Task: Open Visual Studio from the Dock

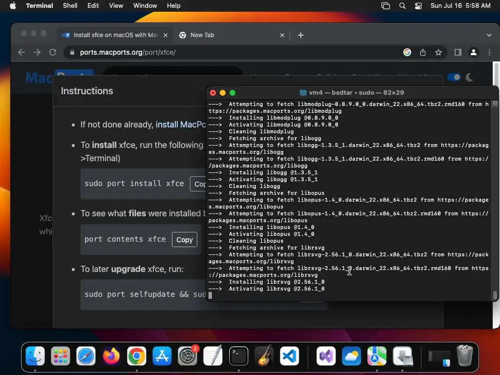Action: (326, 356)
